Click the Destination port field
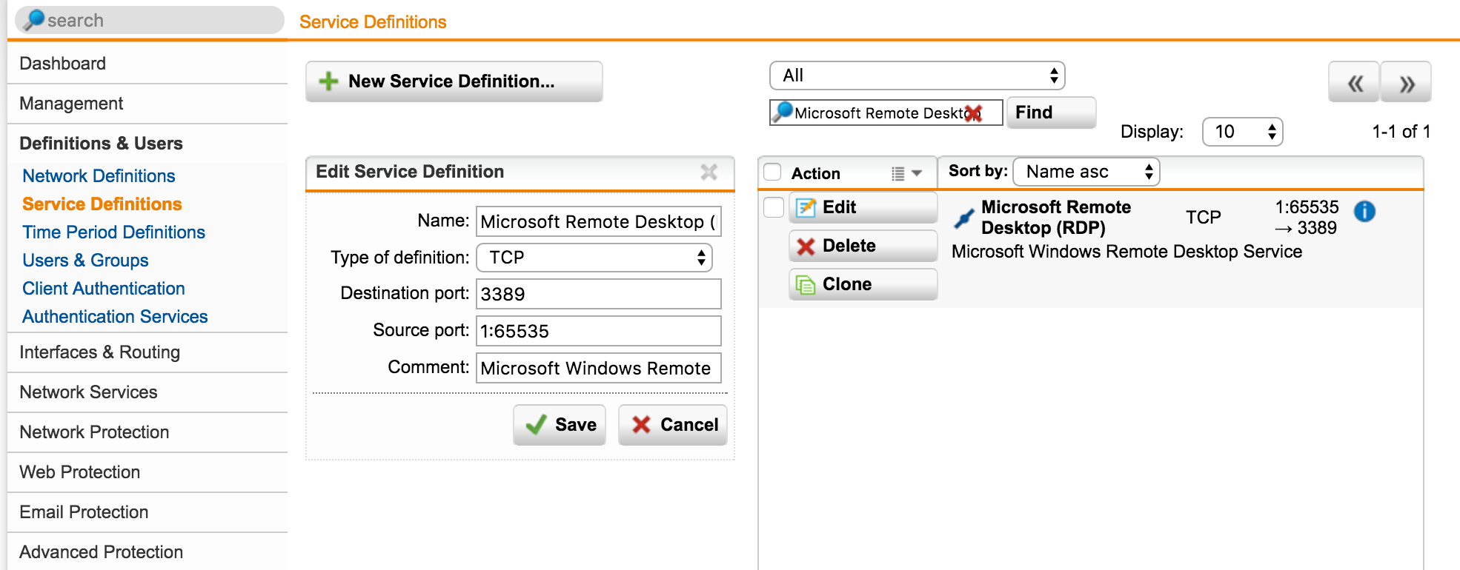The width and height of the screenshot is (1460, 570). click(599, 294)
